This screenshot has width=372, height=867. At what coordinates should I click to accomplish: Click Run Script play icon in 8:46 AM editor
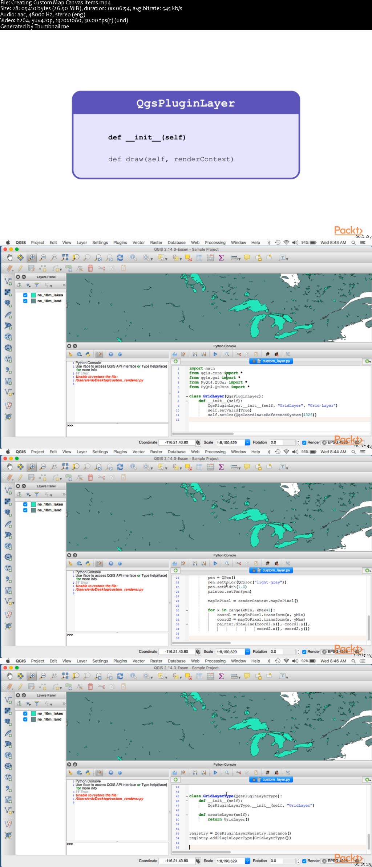(215, 773)
